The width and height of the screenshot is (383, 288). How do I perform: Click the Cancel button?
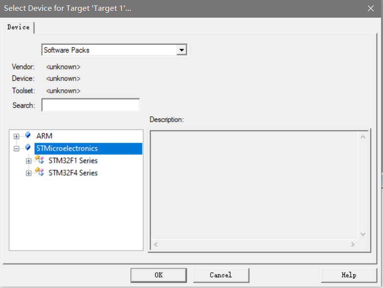tap(221, 275)
